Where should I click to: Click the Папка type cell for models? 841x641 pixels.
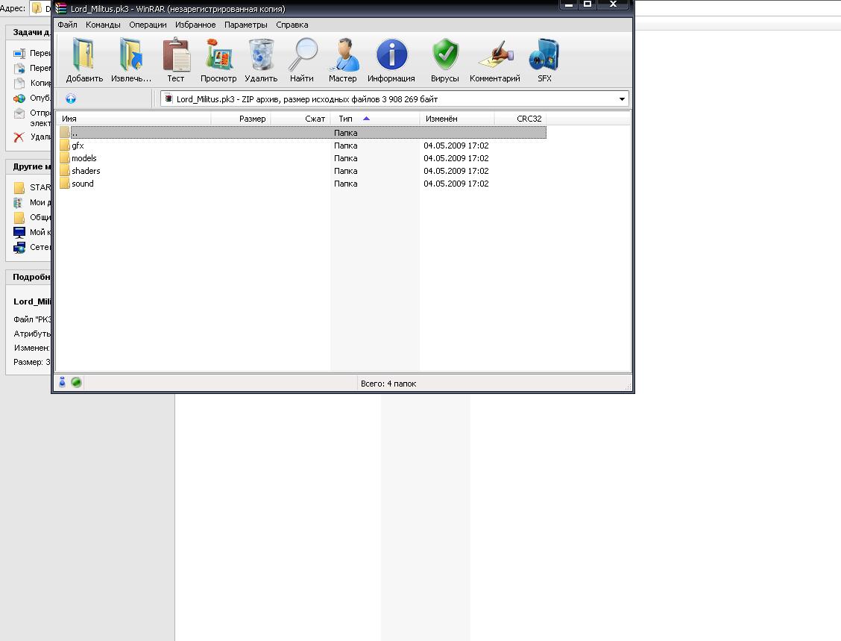click(x=345, y=158)
